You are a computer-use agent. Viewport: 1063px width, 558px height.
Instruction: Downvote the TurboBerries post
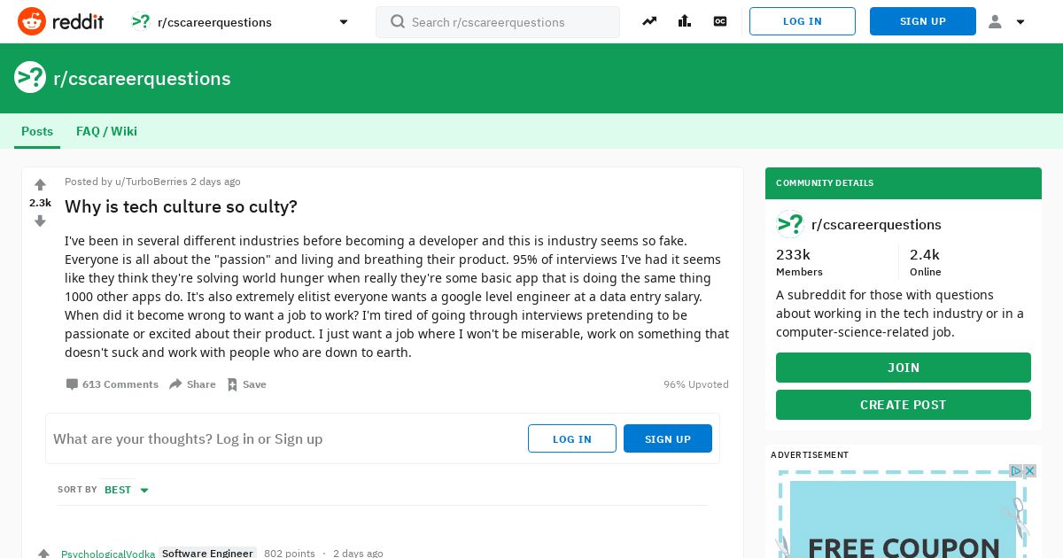40,221
